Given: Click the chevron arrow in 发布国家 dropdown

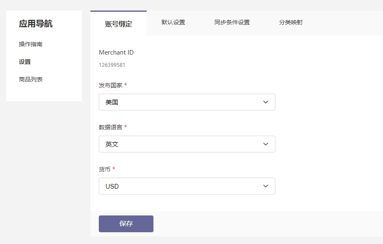Looking at the screenshot, I should [x=265, y=102].
